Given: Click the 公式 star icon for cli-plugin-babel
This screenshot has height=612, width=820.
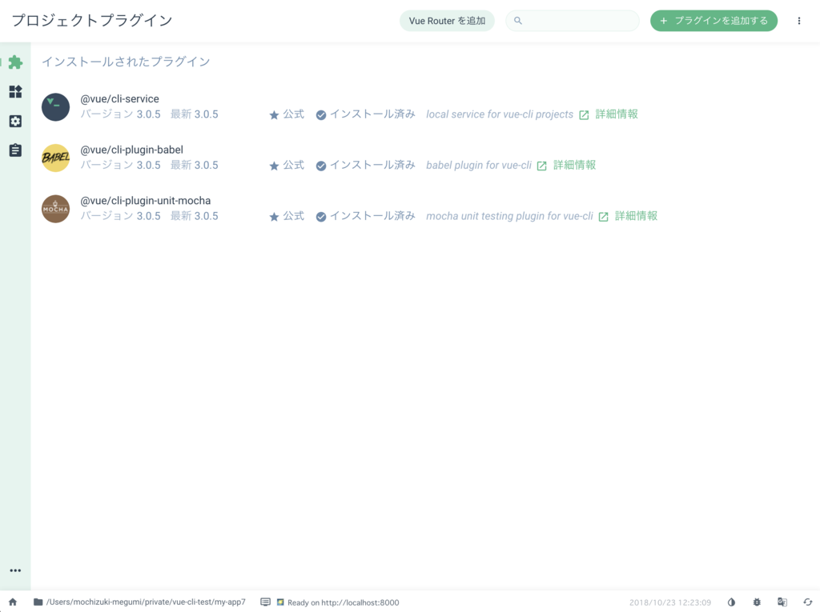Looking at the screenshot, I should tap(274, 166).
